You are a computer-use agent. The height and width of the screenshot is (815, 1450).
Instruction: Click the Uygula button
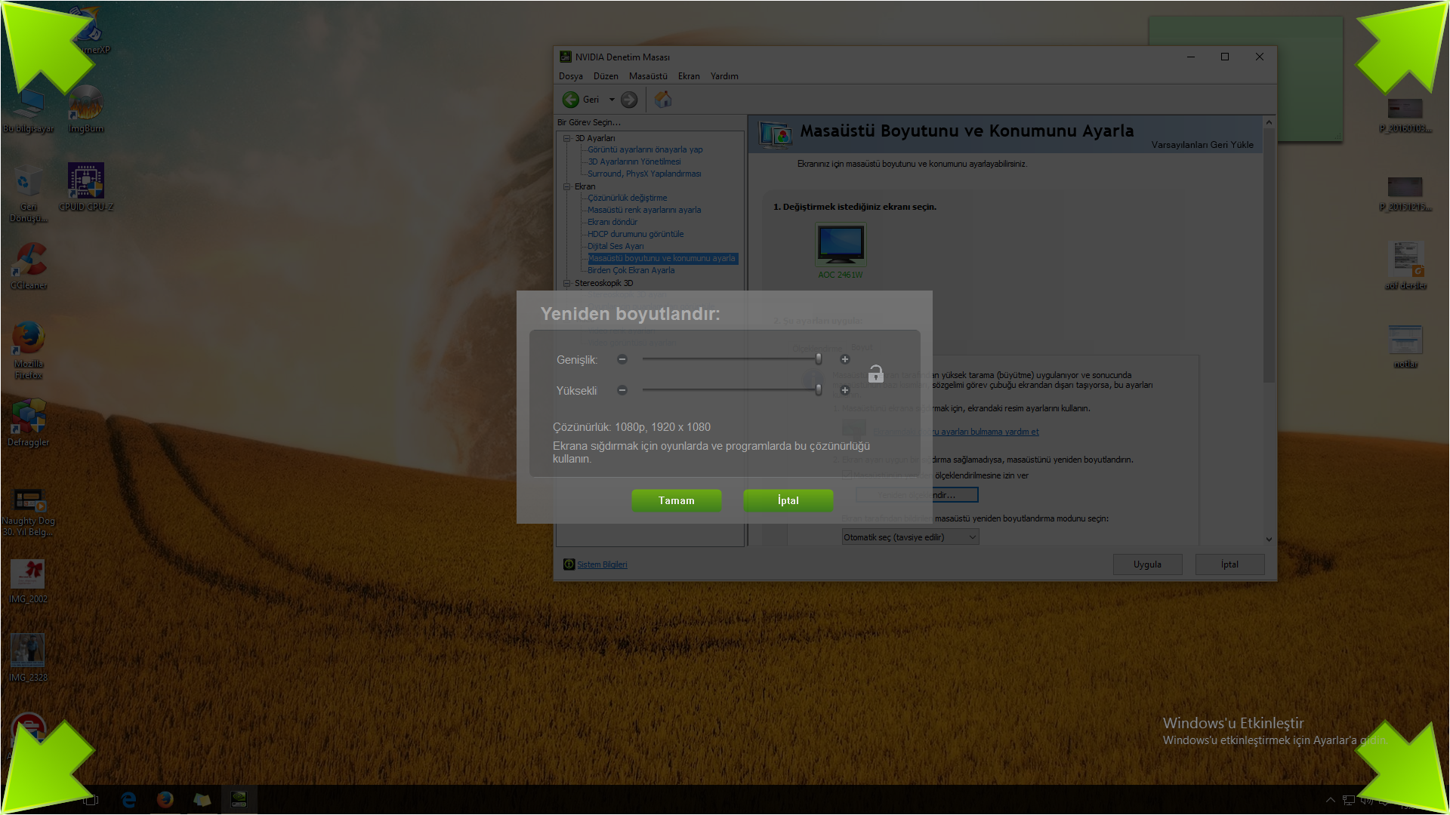pyautogui.click(x=1147, y=564)
